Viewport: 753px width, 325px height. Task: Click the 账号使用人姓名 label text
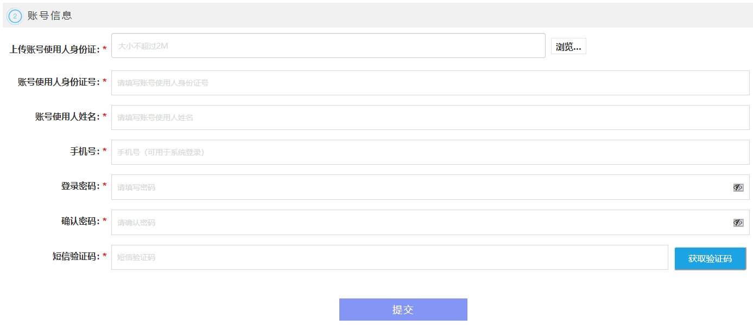coord(67,116)
